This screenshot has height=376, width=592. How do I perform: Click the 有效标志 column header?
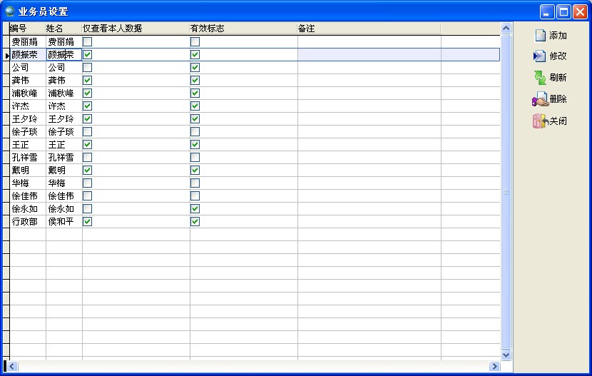(x=243, y=28)
